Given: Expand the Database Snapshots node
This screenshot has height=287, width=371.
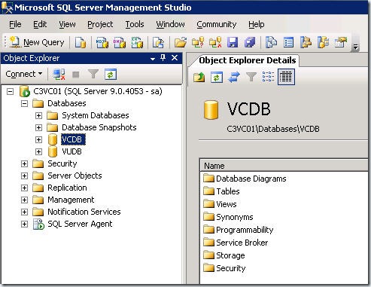Looking at the screenshot, I should click(38, 127).
